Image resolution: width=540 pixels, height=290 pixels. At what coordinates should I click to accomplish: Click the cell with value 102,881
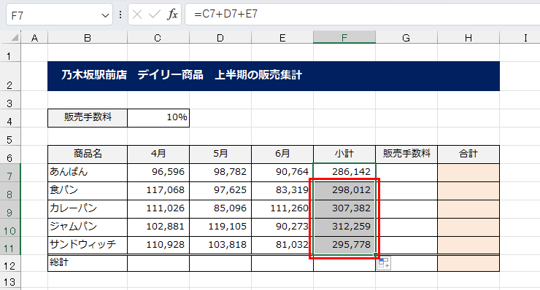(x=158, y=227)
